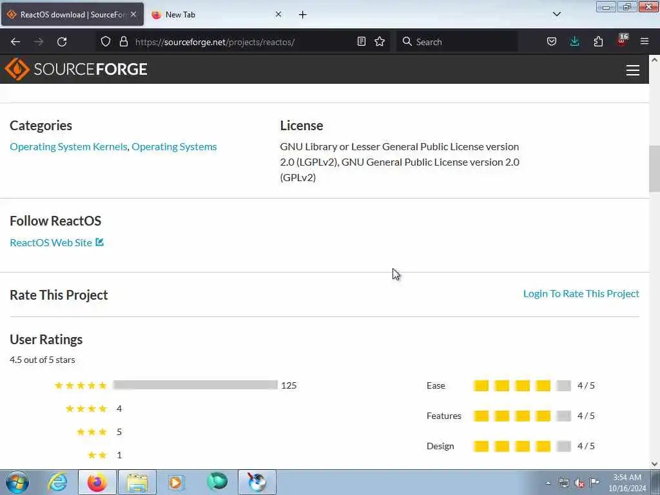Click the Categories heading

coord(41,126)
